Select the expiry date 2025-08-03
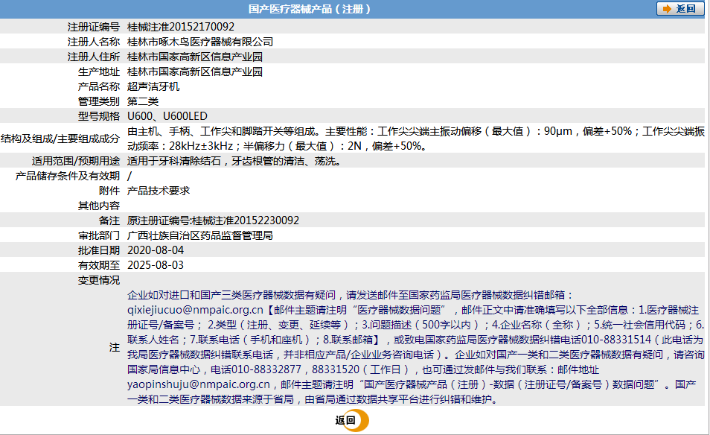This screenshot has width=710, height=435. (156, 265)
